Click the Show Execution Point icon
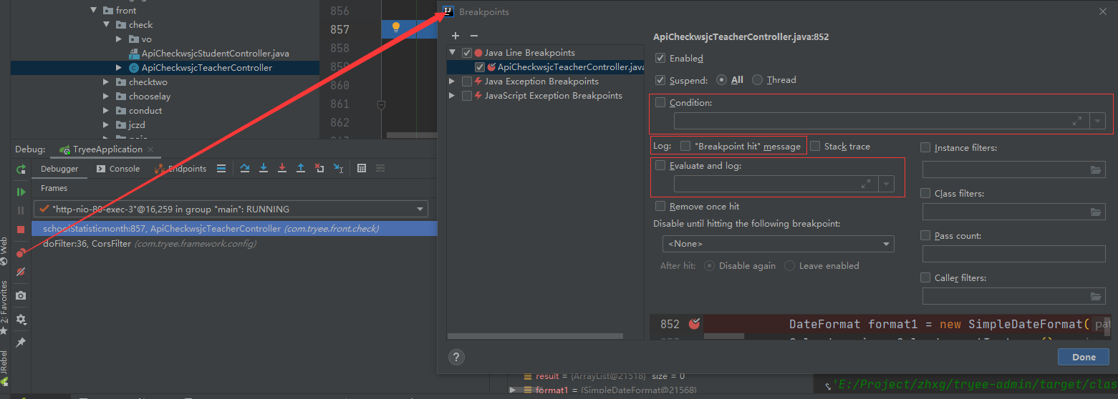The image size is (1118, 399). click(221, 168)
